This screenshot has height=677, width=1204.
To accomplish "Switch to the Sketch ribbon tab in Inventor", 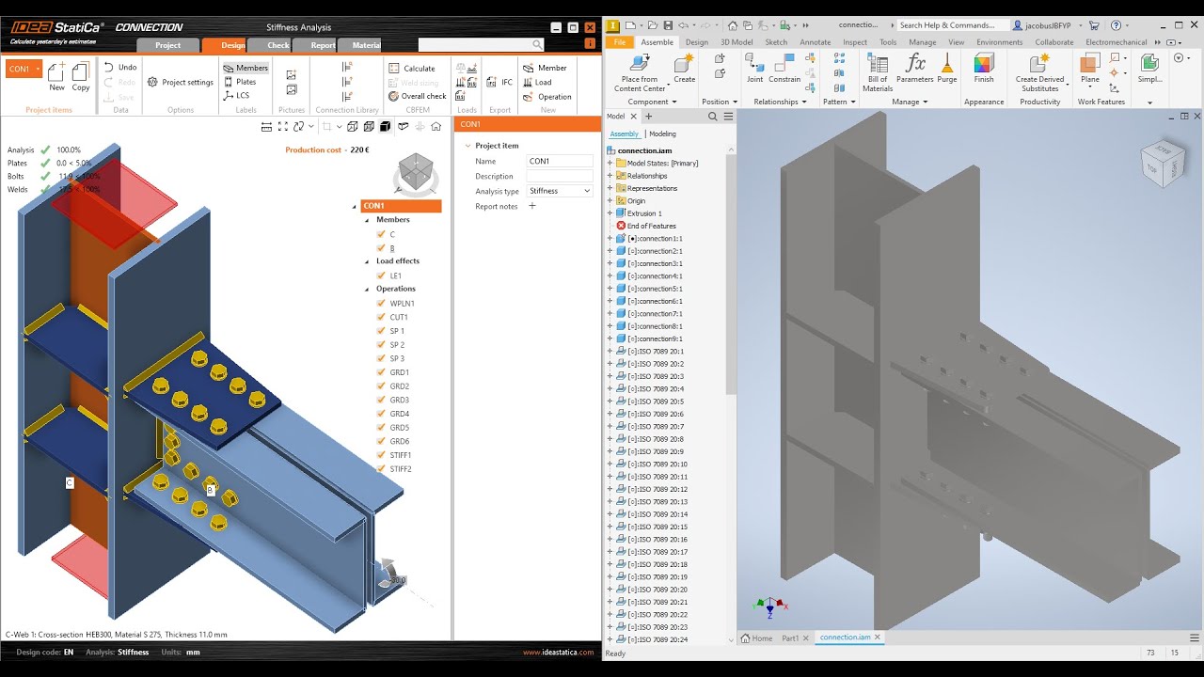I will point(776,42).
